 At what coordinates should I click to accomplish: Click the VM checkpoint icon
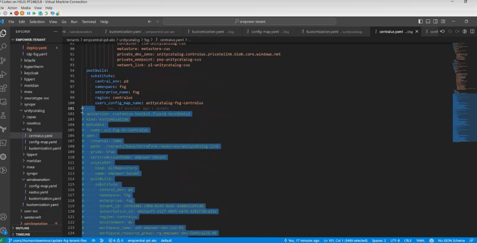pyautogui.click(x=40, y=13)
